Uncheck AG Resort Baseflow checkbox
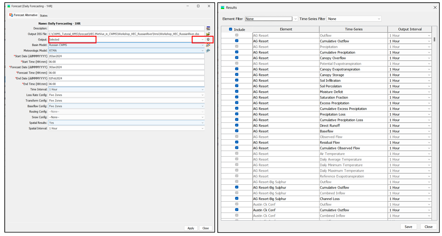The height and width of the screenshot is (236, 442). tap(237, 131)
